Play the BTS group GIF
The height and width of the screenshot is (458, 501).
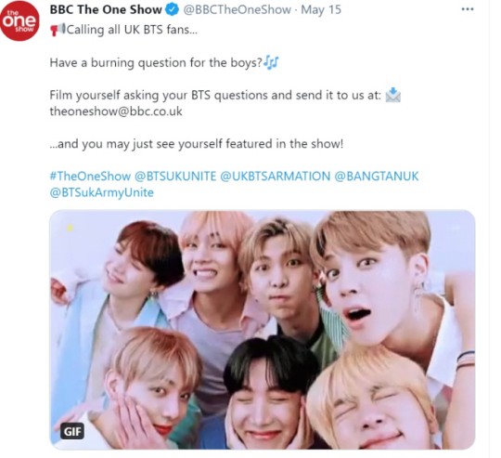pyautogui.click(x=262, y=330)
